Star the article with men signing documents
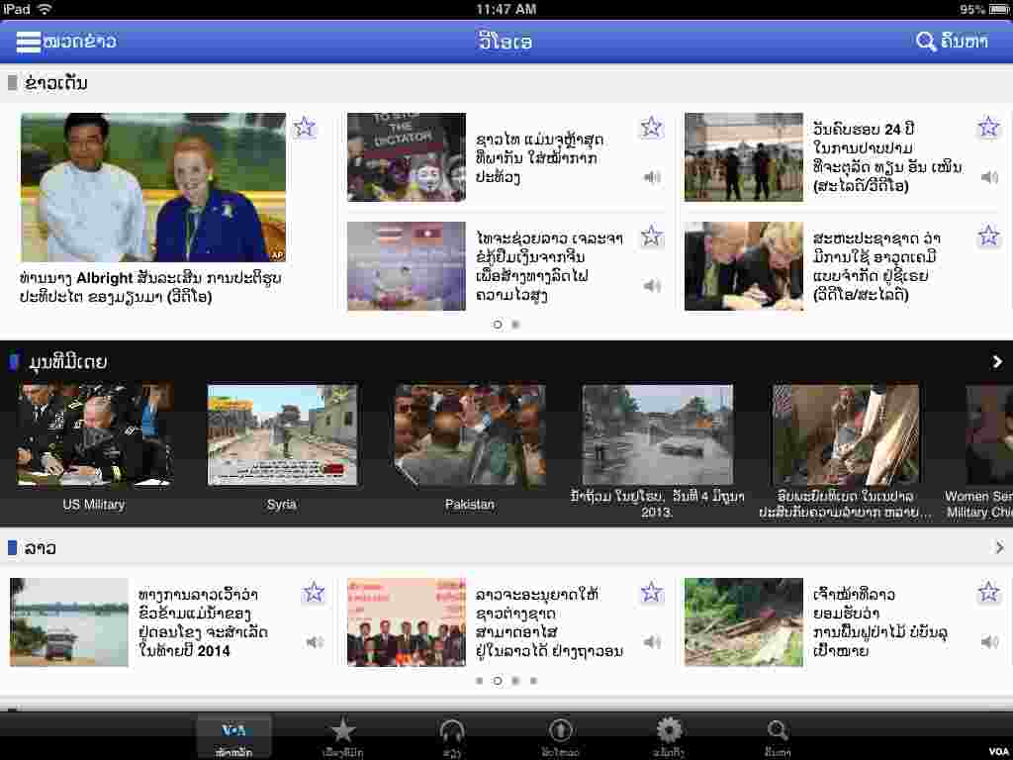 pyautogui.click(x=988, y=237)
